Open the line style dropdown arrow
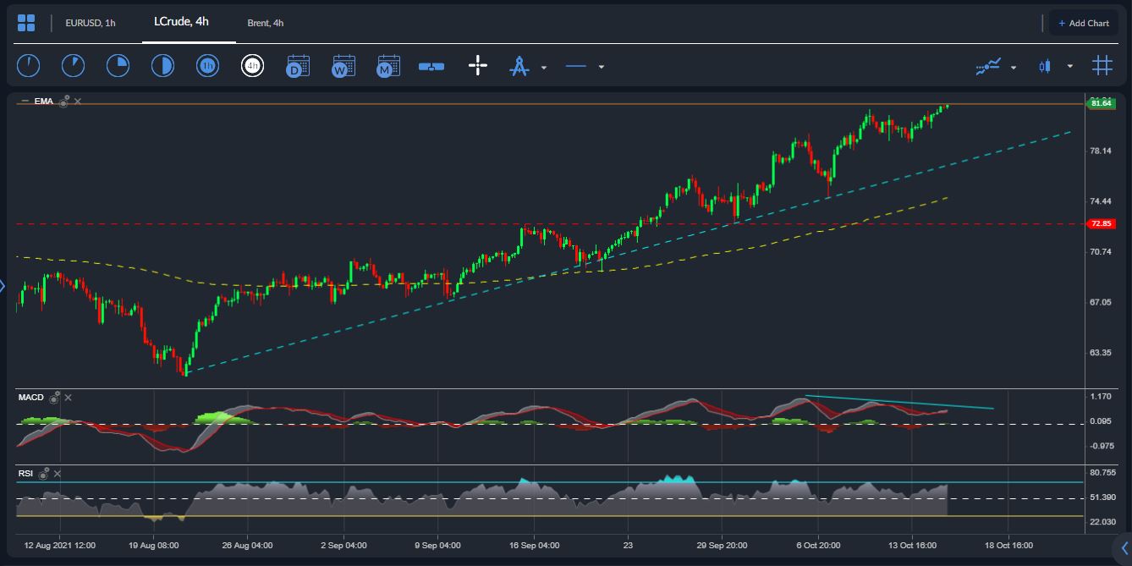The width and height of the screenshot is (1132, 566). (x=601, y=67)
